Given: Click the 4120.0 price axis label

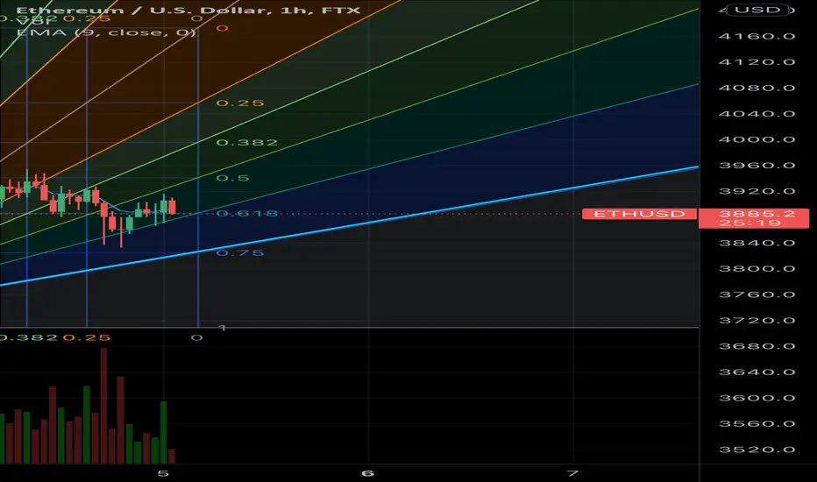Looking at the screenshot, I should coord(757,62).
